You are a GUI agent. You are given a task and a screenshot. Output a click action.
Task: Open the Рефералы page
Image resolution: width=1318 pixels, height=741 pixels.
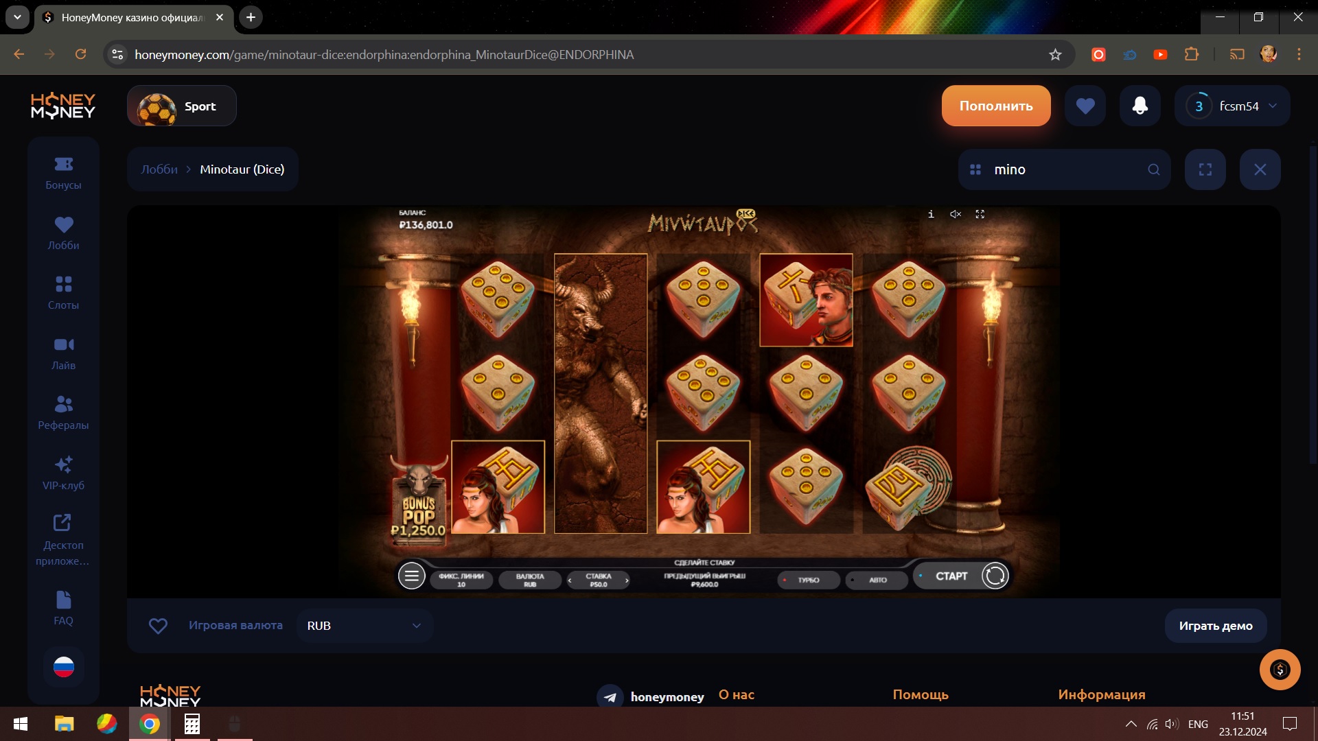pyautogui.click(x=63, y=413)
